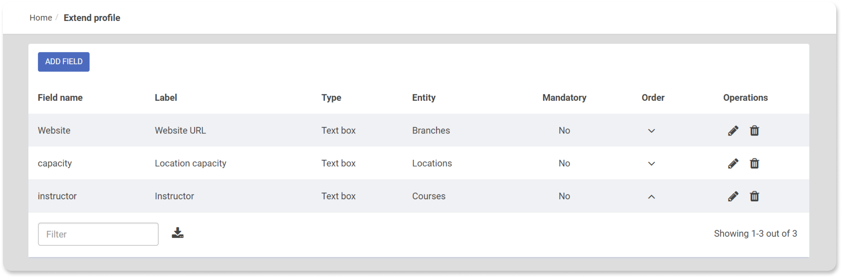Viewport: 842px width, 278px height.
Task: Select the Courses entity cell
Action: click(429, 196)
